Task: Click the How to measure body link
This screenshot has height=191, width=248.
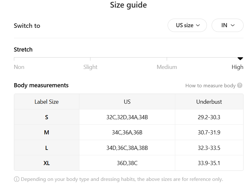Action: point(210,85)
